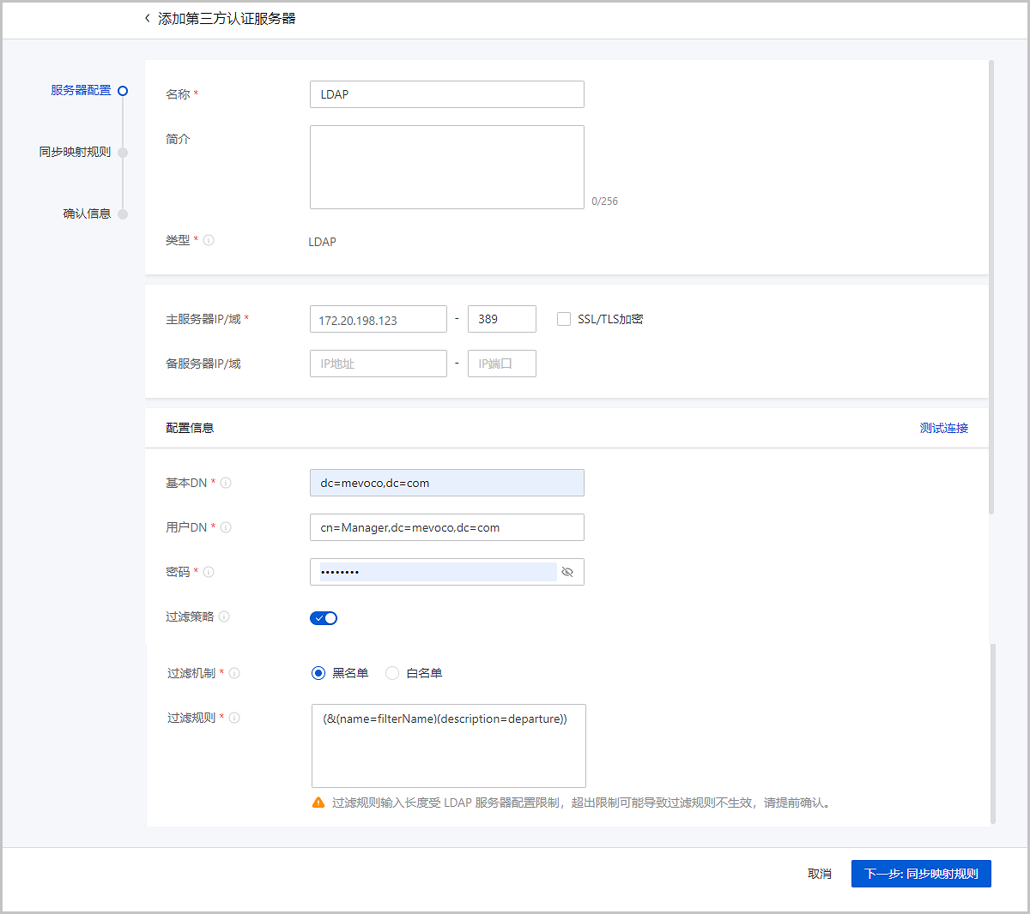The image size is (1030, 914).
Task: Click the 密码 password field
Action: click(x=447, y=572)
